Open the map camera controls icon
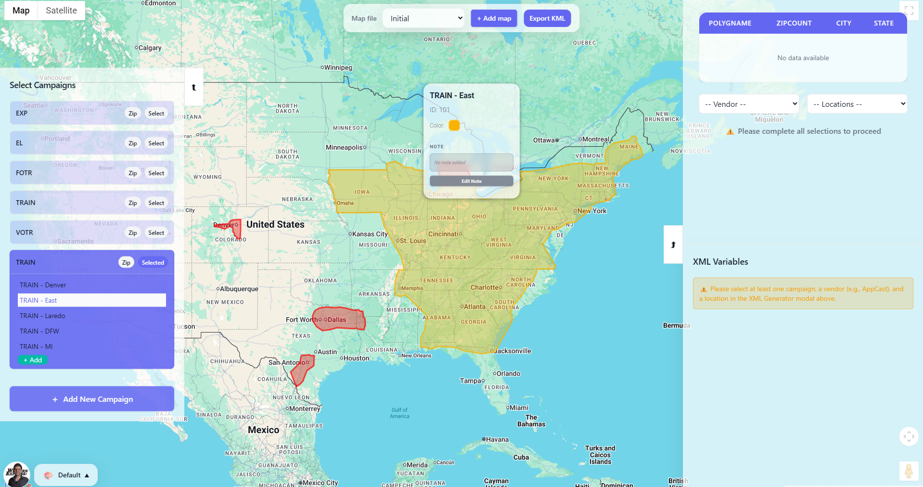 pos(908,436)
